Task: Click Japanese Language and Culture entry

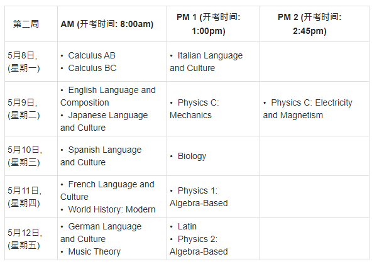Action: point(104,121)
